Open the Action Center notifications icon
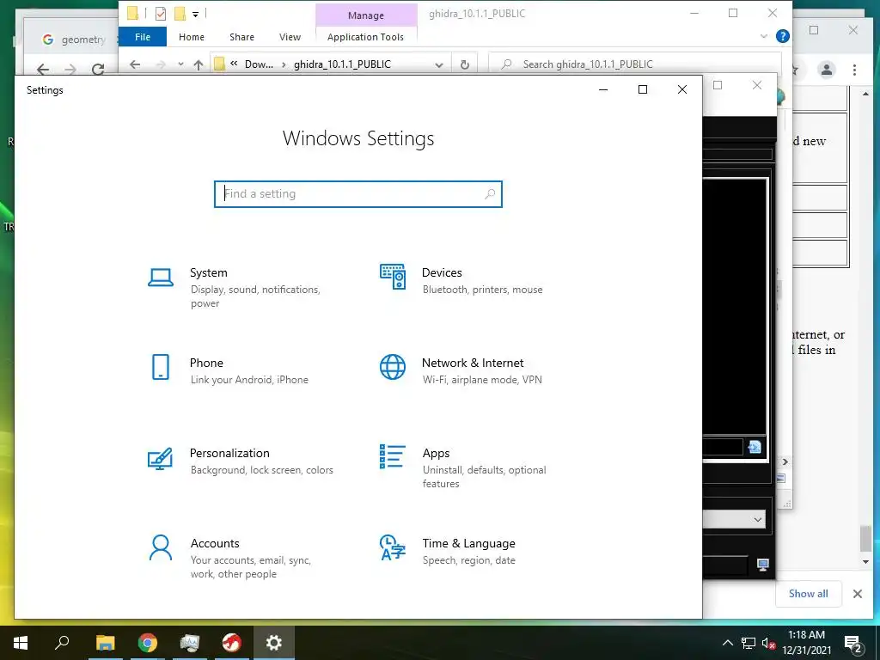The width and height of the screenshot is (880, 660). pos(853,643)
